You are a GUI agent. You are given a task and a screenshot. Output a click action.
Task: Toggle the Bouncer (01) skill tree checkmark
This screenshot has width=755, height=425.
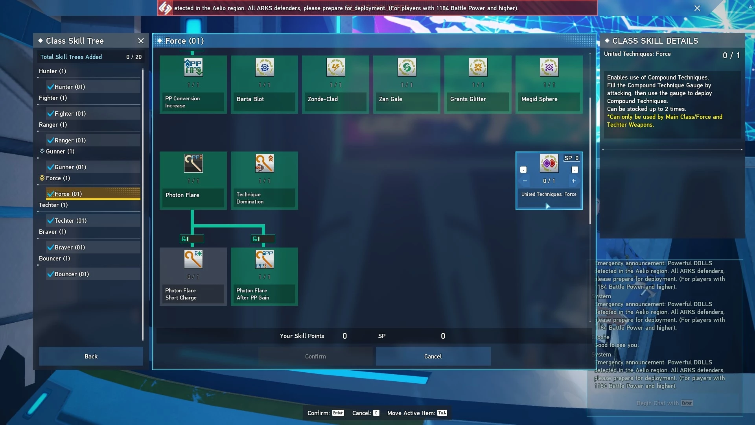50,274
